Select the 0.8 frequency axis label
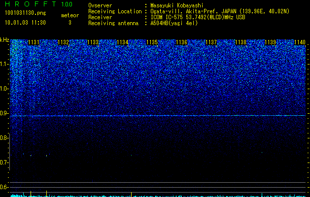This screenshot has height=197, width=310. 3,138
